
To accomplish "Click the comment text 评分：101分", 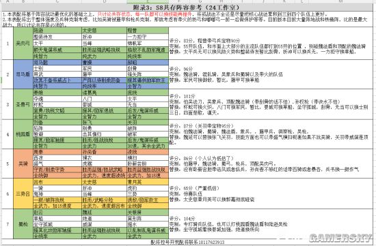I will [182, 96].
